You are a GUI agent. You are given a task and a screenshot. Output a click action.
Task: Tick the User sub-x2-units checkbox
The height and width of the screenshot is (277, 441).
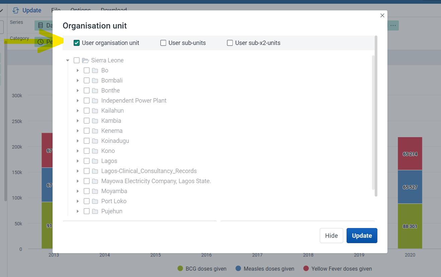pos(230,43)
